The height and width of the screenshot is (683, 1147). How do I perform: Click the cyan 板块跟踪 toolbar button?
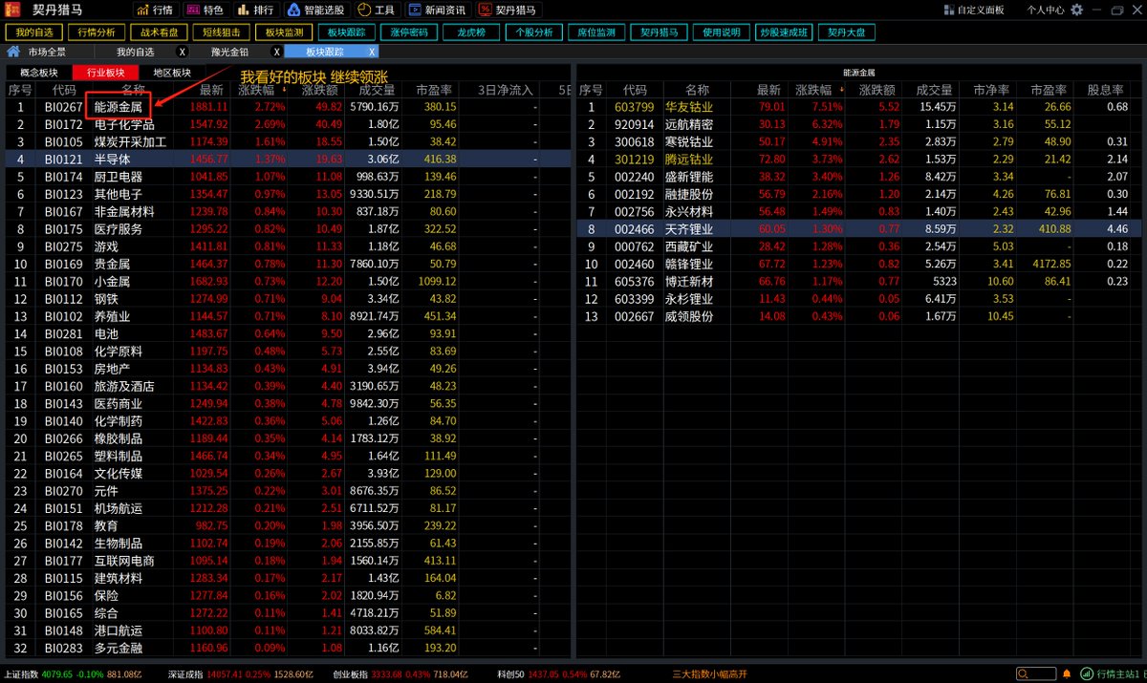(346, 32)
